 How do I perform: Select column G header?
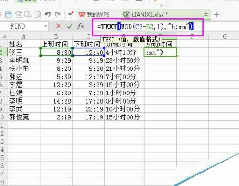click(225, 36)
